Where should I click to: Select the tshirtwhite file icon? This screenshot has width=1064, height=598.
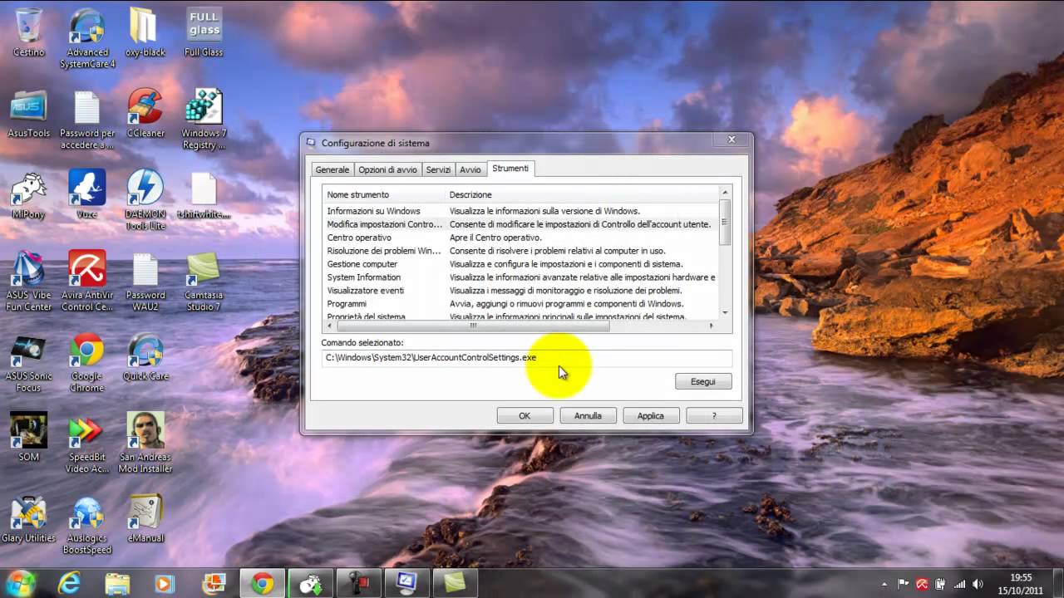pos(204,195)
